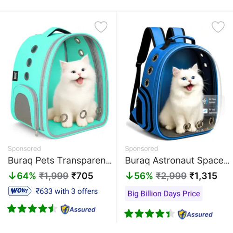Click the green 64% discount arrow
233x233 pixels.
12,176
